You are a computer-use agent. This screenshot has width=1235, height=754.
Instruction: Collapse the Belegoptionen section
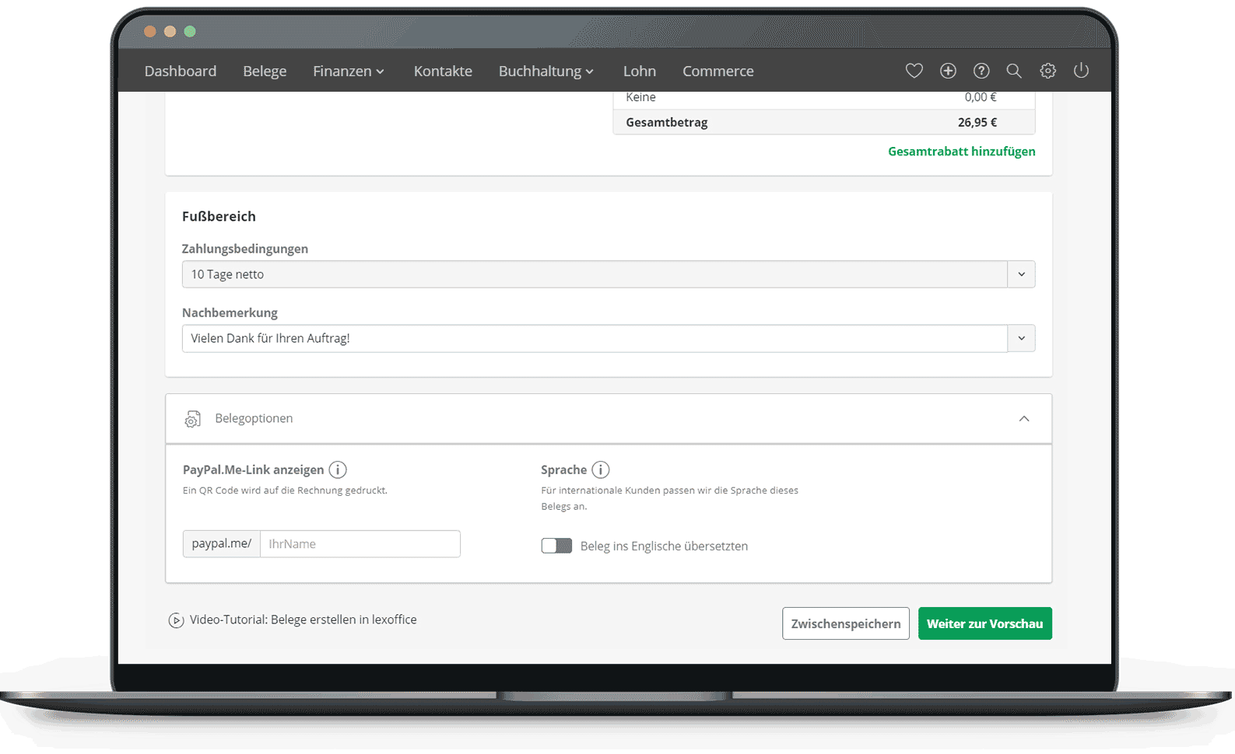click(1023, 419)
